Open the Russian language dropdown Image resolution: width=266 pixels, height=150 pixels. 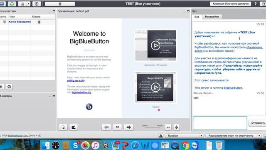tap(184, 135)
